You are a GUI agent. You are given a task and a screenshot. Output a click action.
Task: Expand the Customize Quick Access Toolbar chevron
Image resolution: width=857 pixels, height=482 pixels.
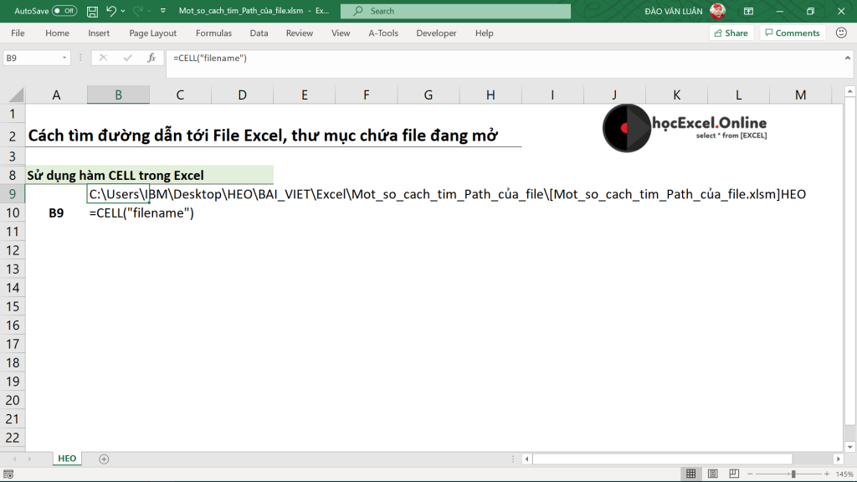tap(162, 11)
